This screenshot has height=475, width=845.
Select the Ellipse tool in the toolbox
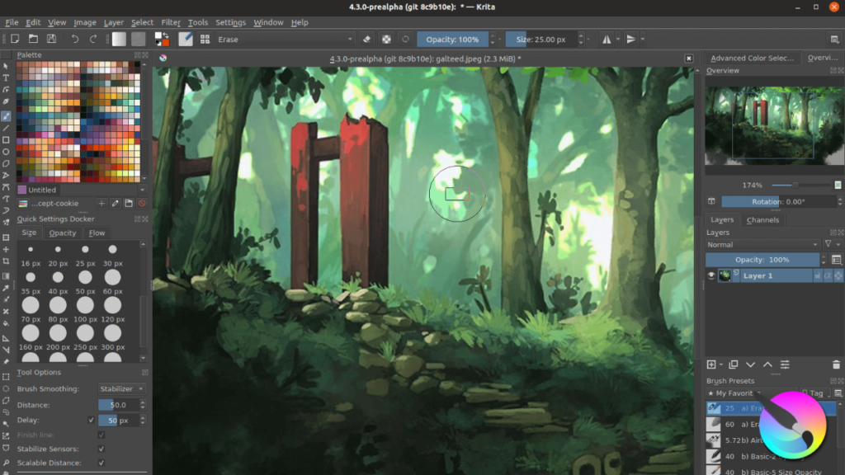[x=6, y=152]
